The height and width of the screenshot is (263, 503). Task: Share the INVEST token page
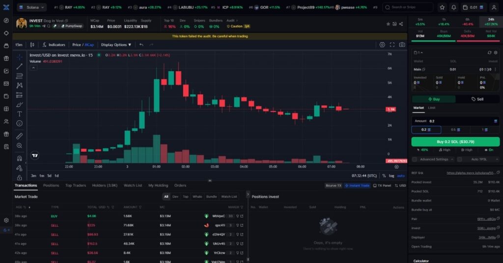pyautogui.click(x=401, y=24)
